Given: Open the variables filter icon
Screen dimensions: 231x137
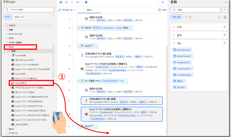Looking at the screenshot, I should [x=225, y=10].
